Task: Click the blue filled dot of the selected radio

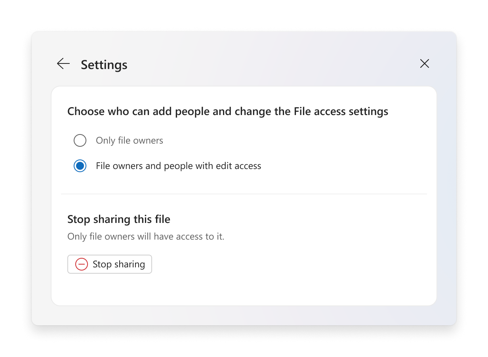Action: (80, 166)
